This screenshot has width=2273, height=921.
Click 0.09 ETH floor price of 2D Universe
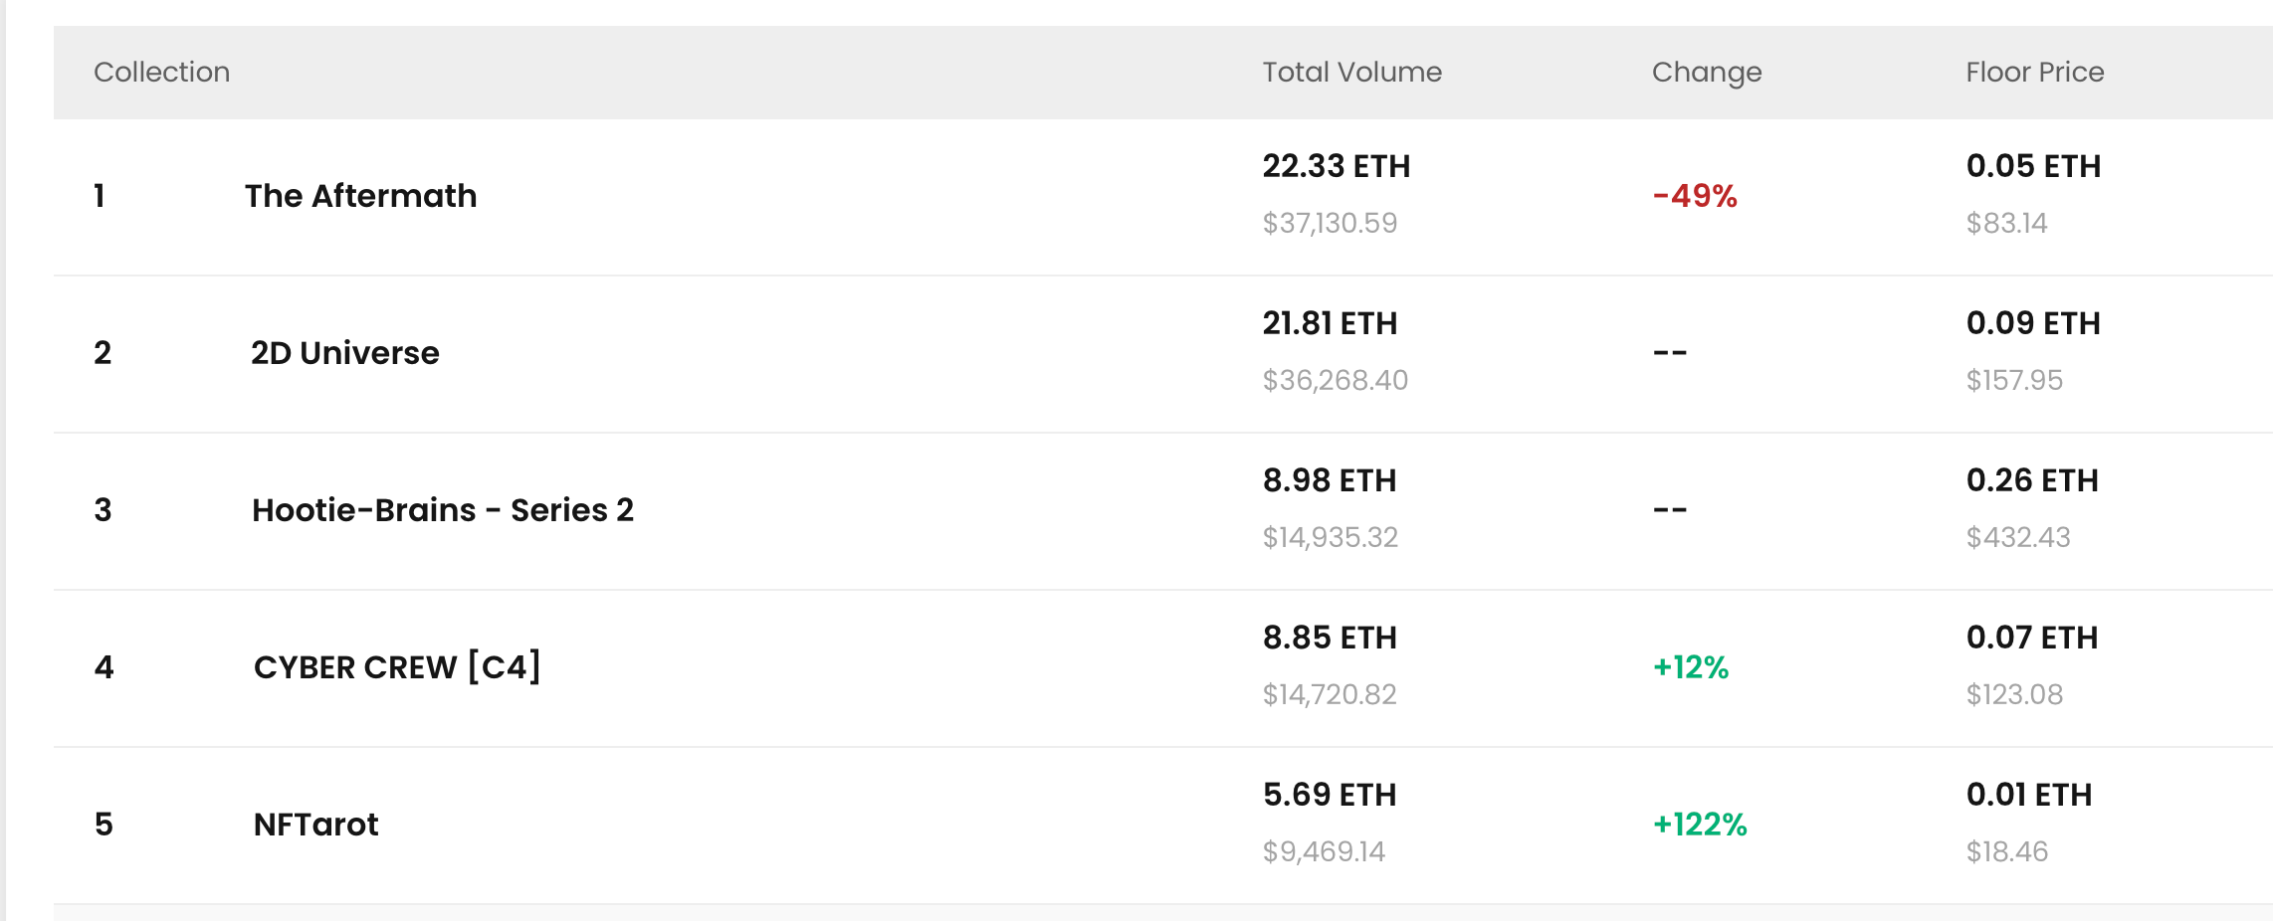(x=2033, y=323)
